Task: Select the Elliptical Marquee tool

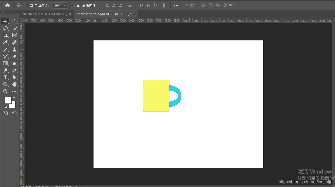Action: tap(15, 22)
